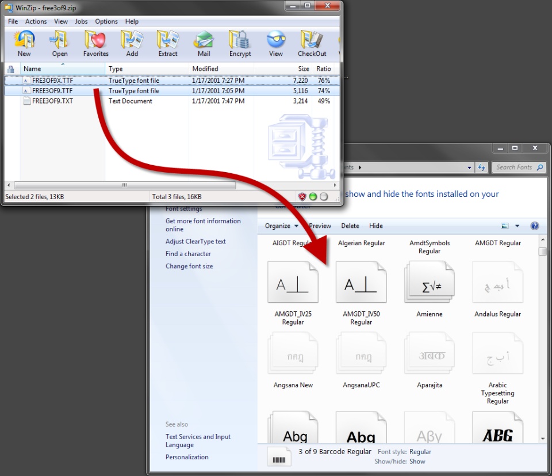552x476 pixels.
Task: Open the Jobs menu in WinZip
Action: (x=81, y=21)
